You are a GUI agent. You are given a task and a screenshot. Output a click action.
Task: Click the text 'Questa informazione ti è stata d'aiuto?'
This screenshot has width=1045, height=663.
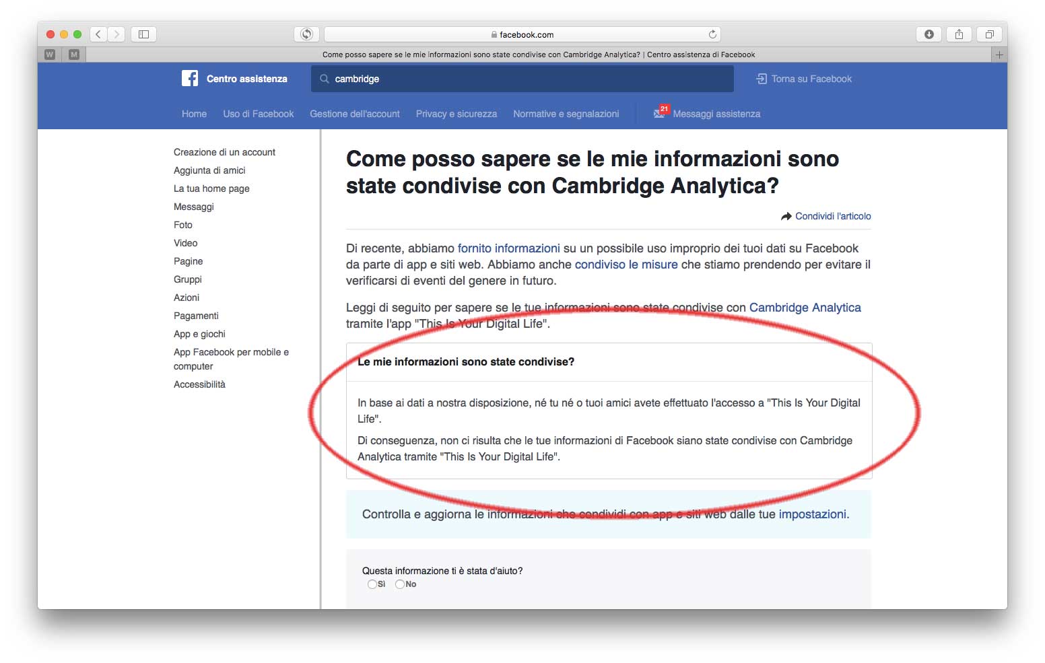(x=442, y=571)
